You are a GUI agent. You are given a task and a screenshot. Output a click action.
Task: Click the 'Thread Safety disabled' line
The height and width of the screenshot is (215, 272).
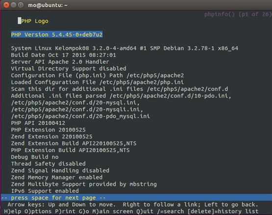[48, 163]
